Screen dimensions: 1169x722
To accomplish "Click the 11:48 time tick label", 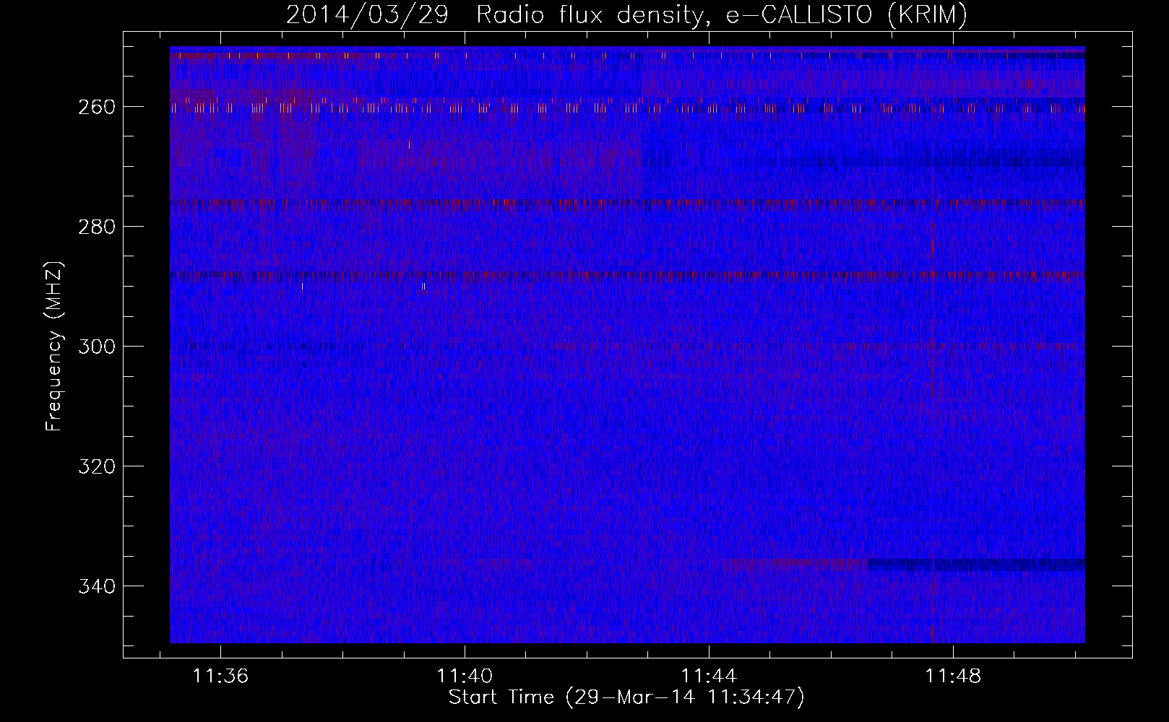I will coord(953,676).
